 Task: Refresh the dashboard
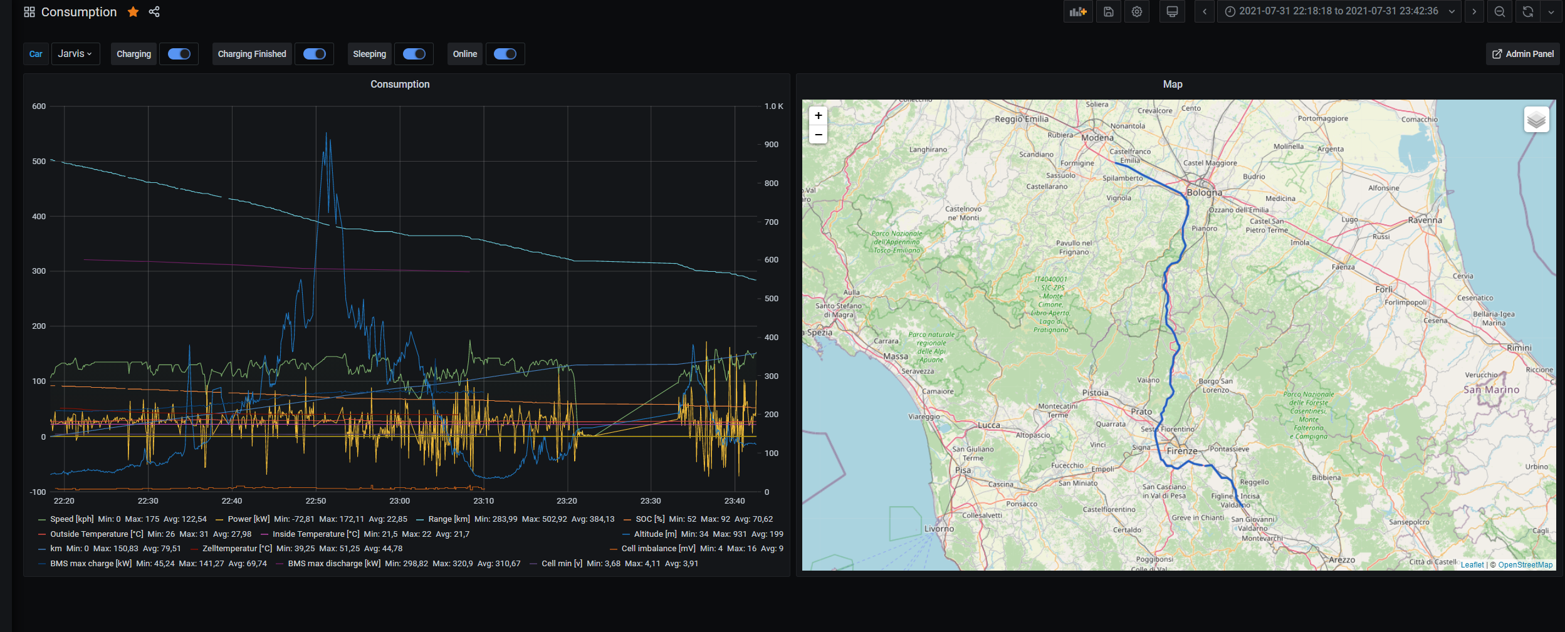[x=1527, y=12]
